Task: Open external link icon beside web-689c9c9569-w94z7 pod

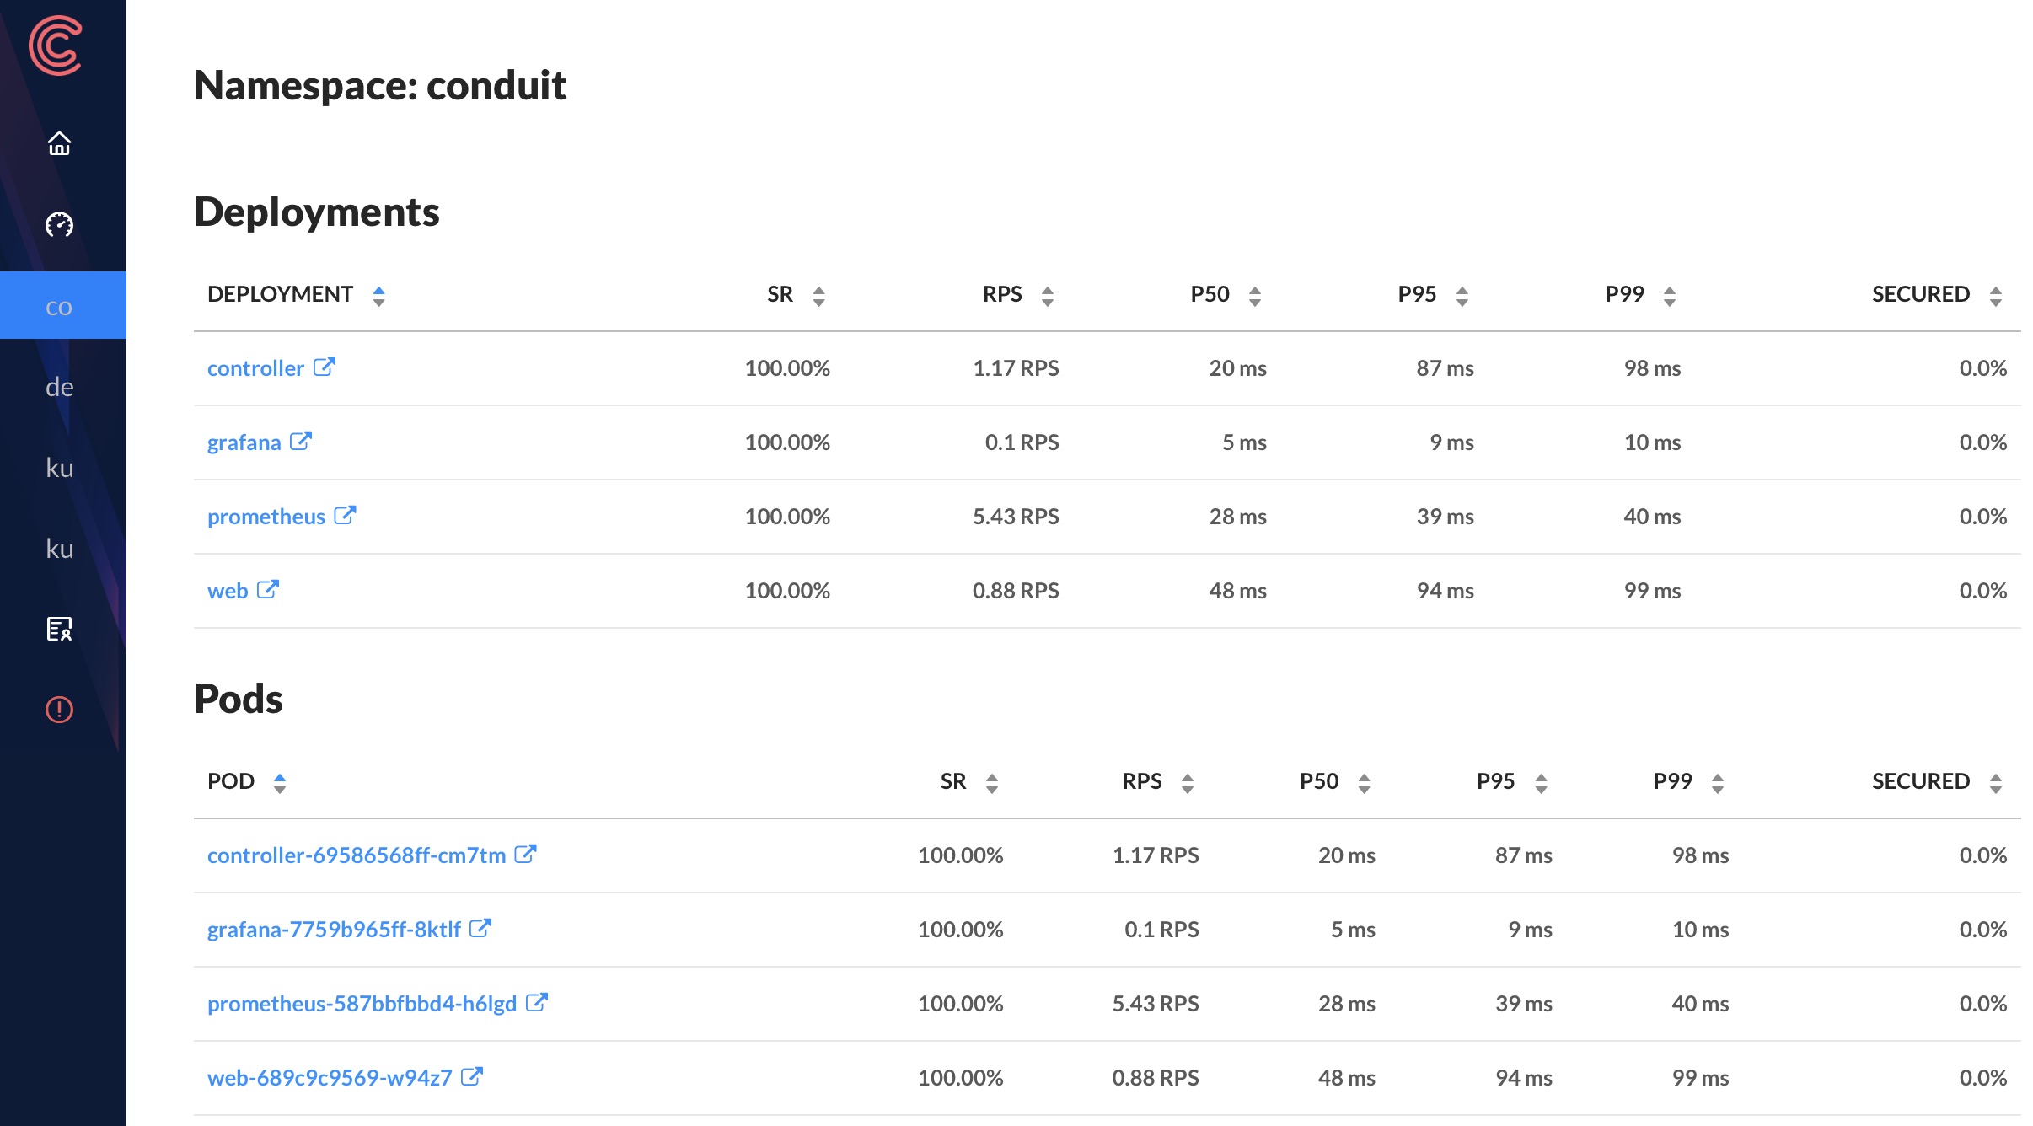Action: click(472, 1076)
